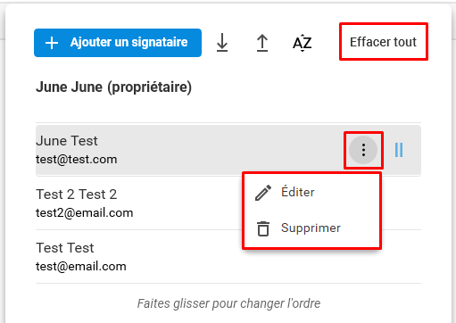Click the test2@email.com address

(x=85, y=213)
